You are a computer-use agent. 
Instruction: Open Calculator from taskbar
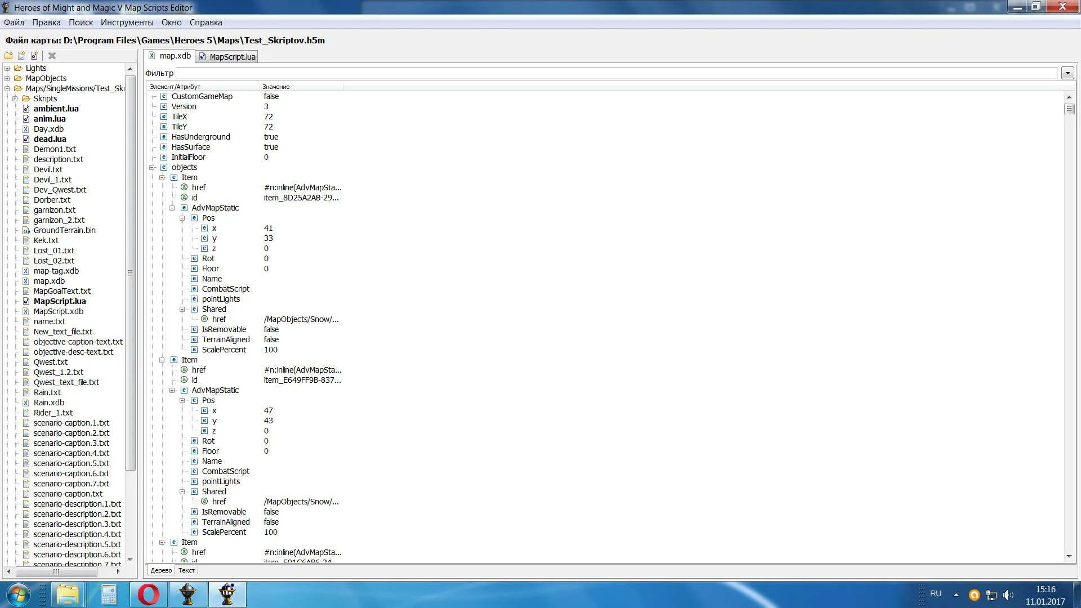pyautogui.click(x=109, y=594)
